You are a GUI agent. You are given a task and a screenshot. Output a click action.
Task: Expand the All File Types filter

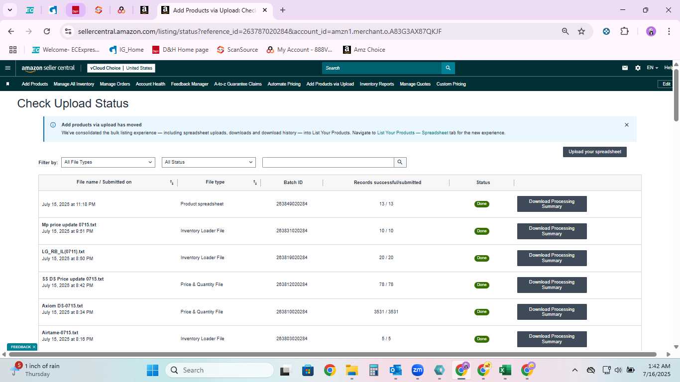pyautogui.click(x=108, y=162)
